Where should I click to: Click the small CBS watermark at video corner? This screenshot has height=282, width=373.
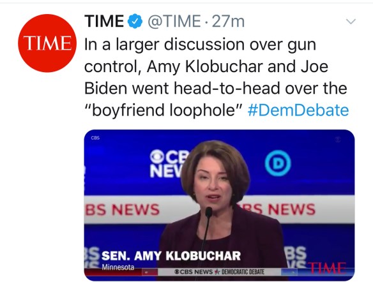pyautogui.click(x=95, y=138)
